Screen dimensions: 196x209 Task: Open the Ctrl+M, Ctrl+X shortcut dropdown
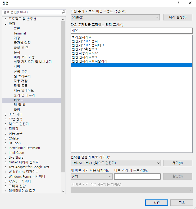click(116, 163)
